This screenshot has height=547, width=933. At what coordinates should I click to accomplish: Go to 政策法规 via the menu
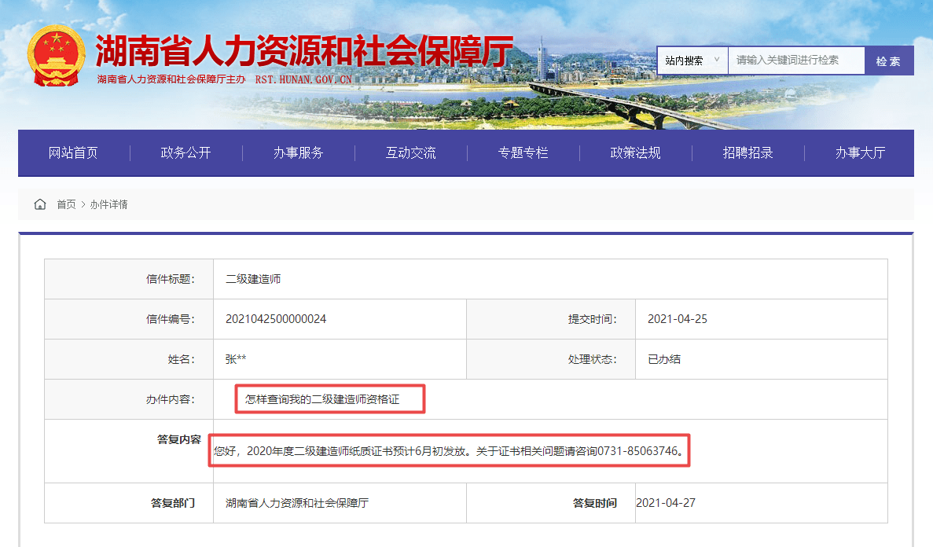(635, 153)
